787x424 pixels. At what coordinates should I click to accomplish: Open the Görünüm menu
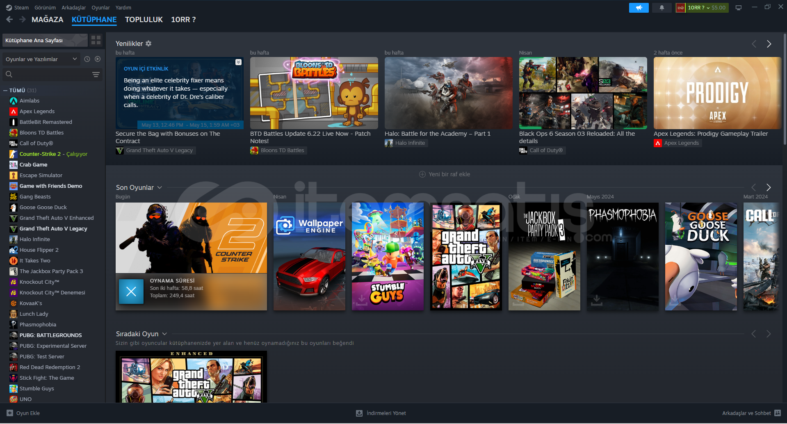click(45, 8)
